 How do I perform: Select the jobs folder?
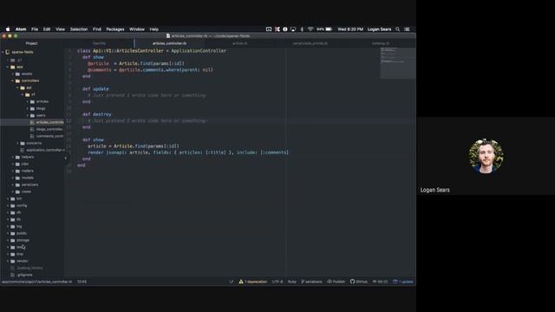click(x=25, y=164)
